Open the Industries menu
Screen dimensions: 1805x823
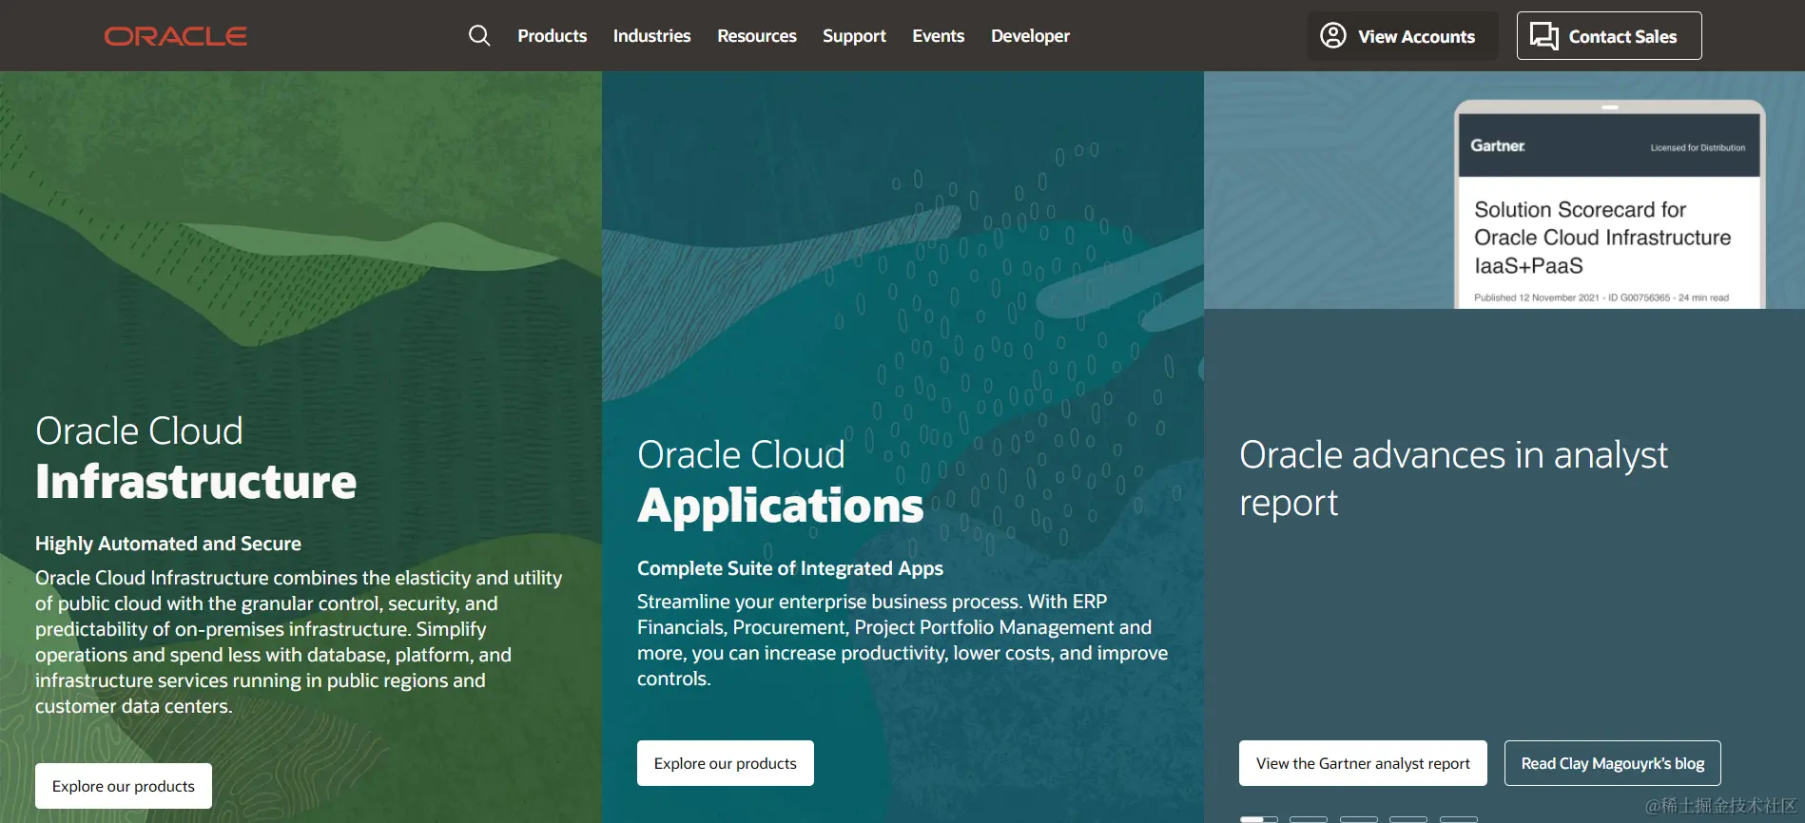tap(651, 36)
